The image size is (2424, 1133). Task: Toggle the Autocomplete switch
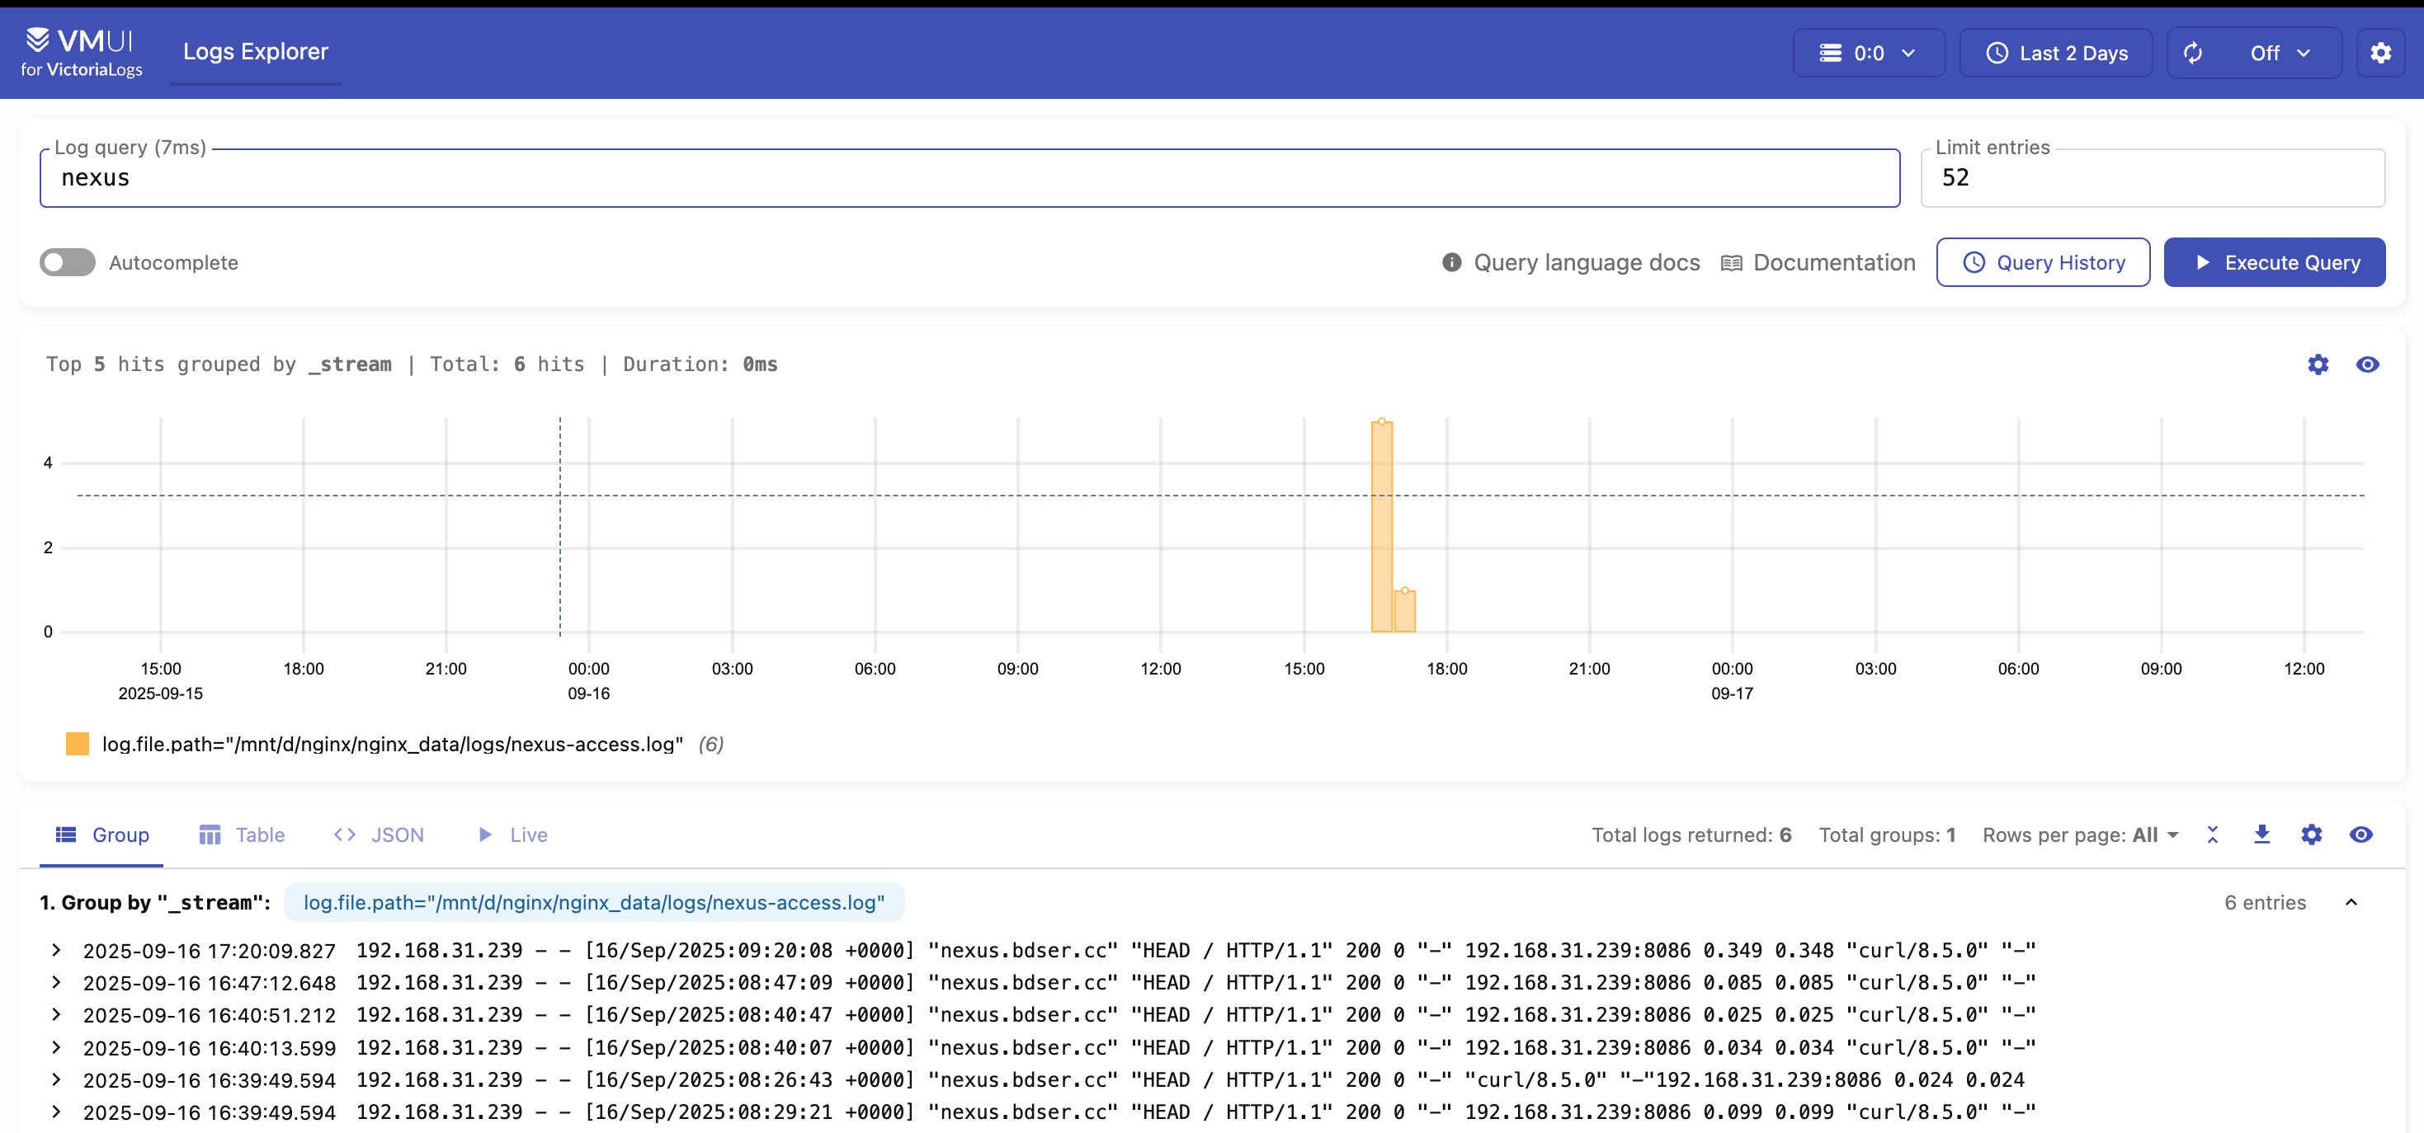coord(68,262)
